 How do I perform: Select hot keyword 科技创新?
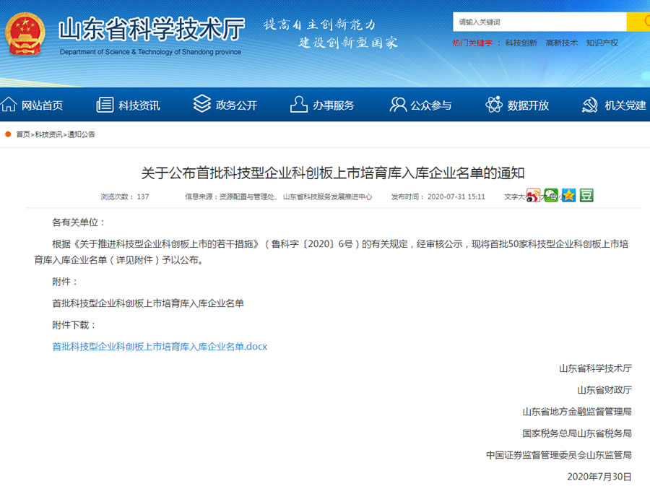pos(521,43)
